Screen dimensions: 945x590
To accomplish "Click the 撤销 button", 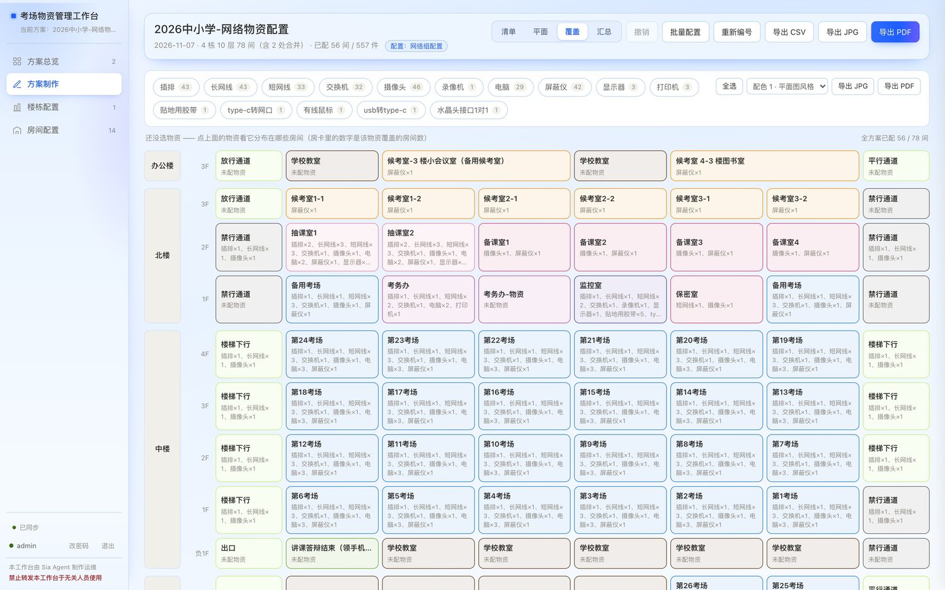I will coord(642,32).
